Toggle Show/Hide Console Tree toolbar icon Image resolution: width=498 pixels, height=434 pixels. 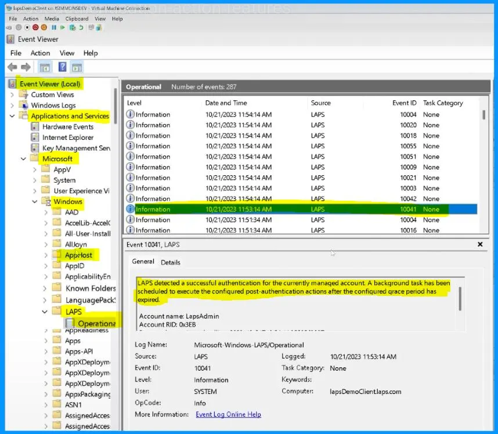[x=45, y=67]
